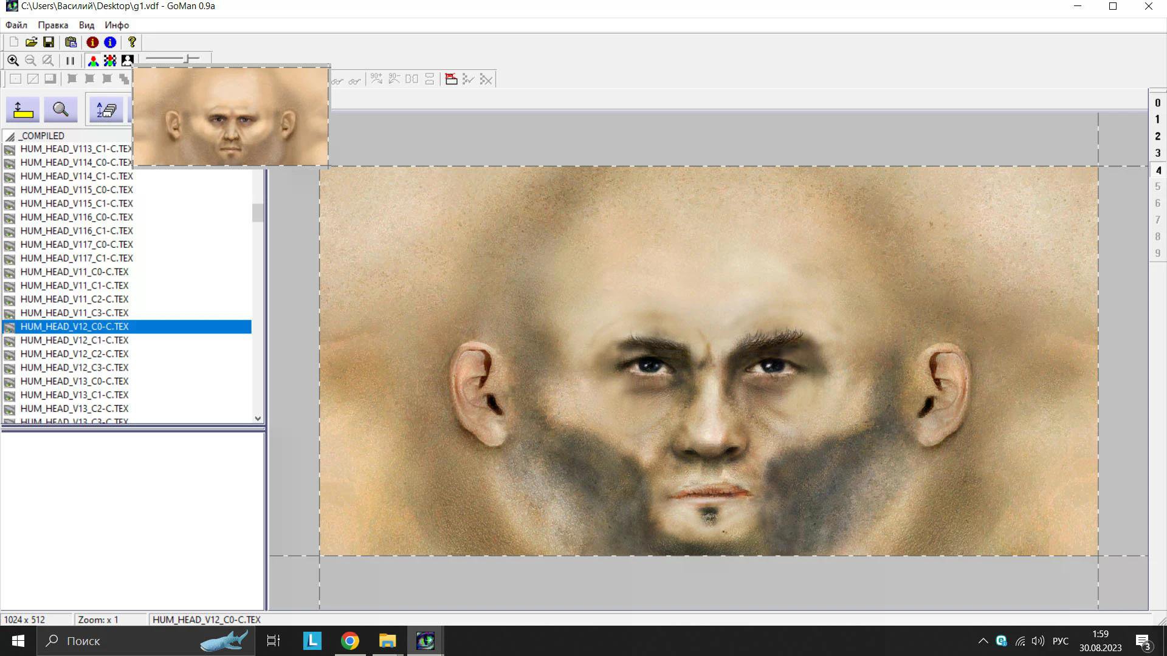
Task: Click the red info icon
Action: point(92,42)
